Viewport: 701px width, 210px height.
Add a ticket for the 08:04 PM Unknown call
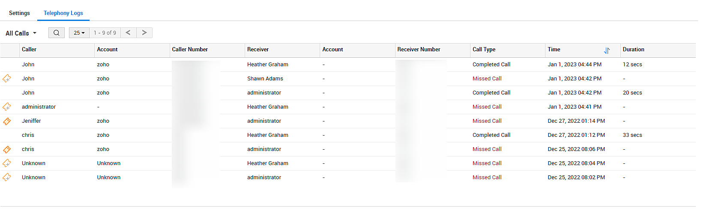7,163
